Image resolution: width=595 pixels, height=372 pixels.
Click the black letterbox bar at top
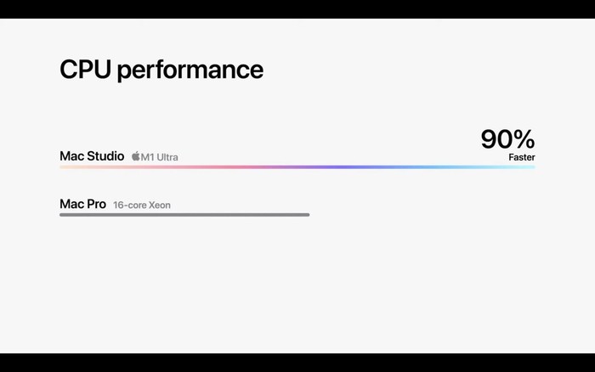click(x=297, y=9)
